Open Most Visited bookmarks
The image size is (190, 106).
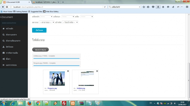pyautogui.click(x=7, y=12)
